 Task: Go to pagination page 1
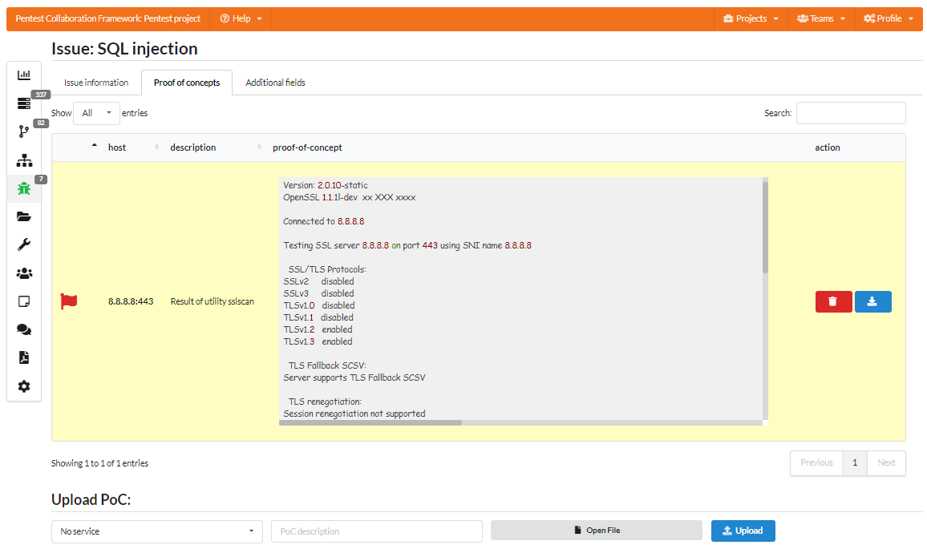tap(855, 462)
